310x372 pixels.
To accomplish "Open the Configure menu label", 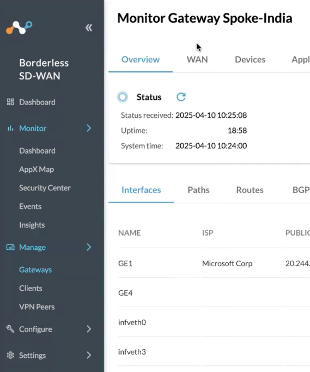I will [x=35, y=329].
